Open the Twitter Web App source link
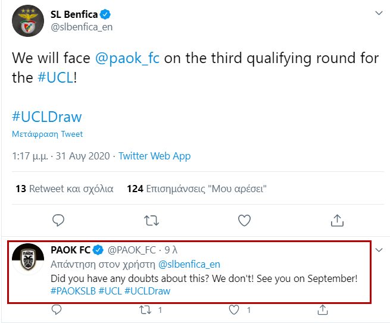Screen dimensions: 390x323 pyautogui.click(x=154, y=156)
